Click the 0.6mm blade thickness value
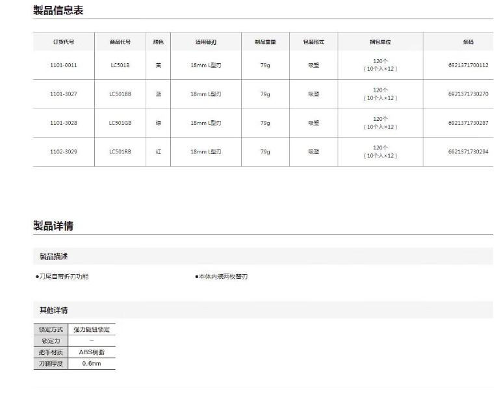 92,363
